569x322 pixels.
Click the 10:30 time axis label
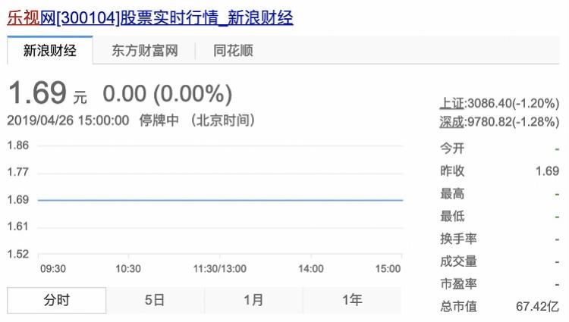pyautogui.click(x=128, y=269)
